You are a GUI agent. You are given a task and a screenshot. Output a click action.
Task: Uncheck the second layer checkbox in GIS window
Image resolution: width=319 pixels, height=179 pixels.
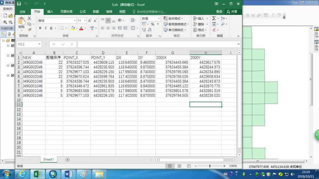[x=12, y=55]
